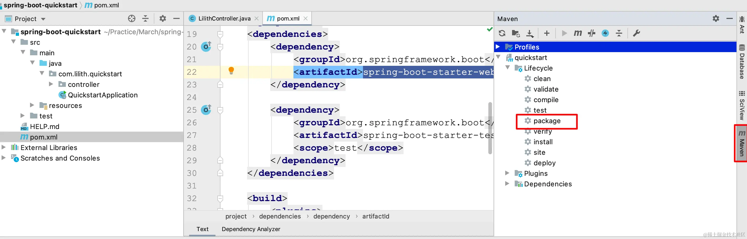Viewport: 747px width, 239px height.
Task: Add a Maven project with plus icon
Action: click(547, 33)
